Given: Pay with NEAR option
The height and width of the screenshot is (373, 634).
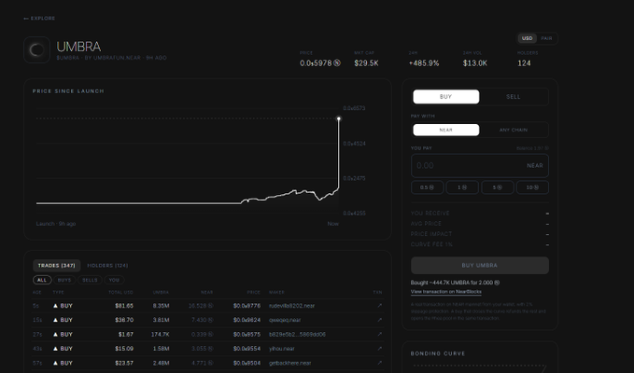Looking at the screenshot, I should click(446, 130).
